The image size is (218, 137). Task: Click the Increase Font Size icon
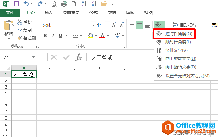tap(114, 25)
